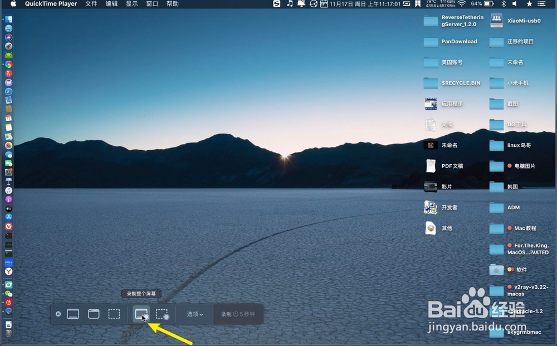Open FaceTime from the dock
This screenshot has width=557, height=346.
pos(8,163)
